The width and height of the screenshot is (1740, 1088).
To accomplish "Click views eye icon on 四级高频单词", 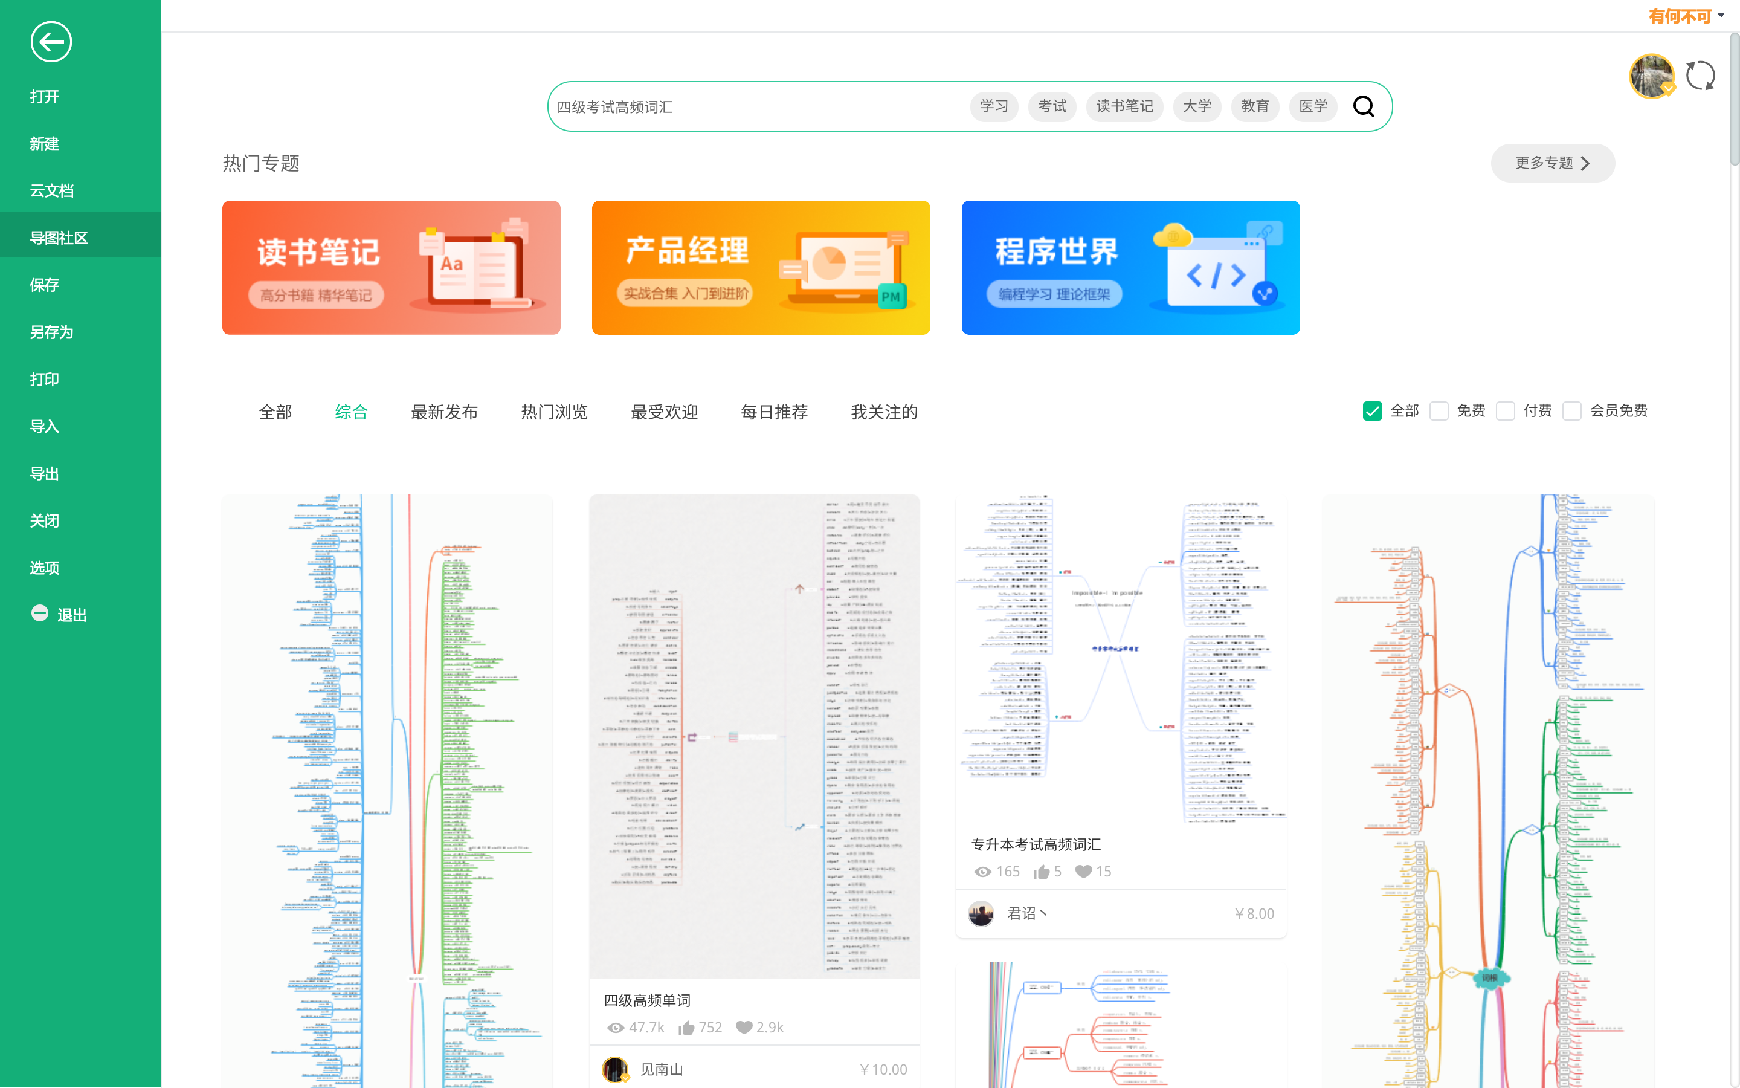I will point(615,1028).
